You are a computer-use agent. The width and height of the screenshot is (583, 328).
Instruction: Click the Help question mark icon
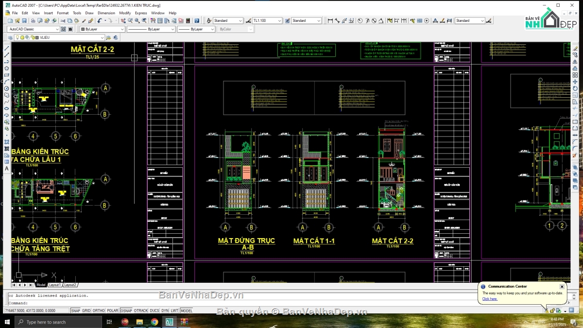coord(196,20)
